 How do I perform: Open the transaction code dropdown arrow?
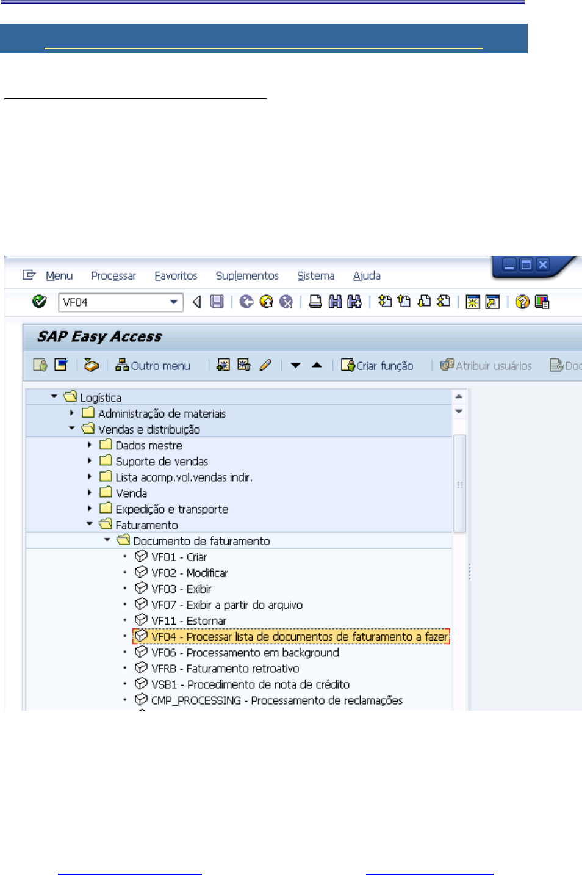pos(174,302)
